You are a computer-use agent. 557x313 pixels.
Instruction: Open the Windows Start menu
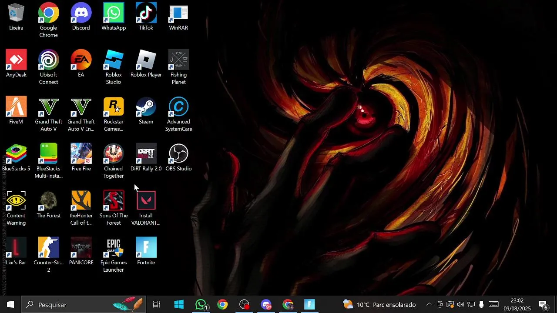coord(10,304)
